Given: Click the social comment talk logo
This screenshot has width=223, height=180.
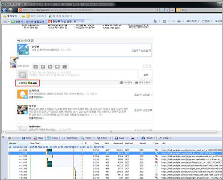Looking at the screenshot, I should (x=27, y=83).
